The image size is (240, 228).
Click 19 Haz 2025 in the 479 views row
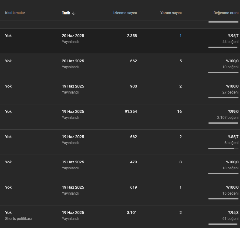[73, 162]
